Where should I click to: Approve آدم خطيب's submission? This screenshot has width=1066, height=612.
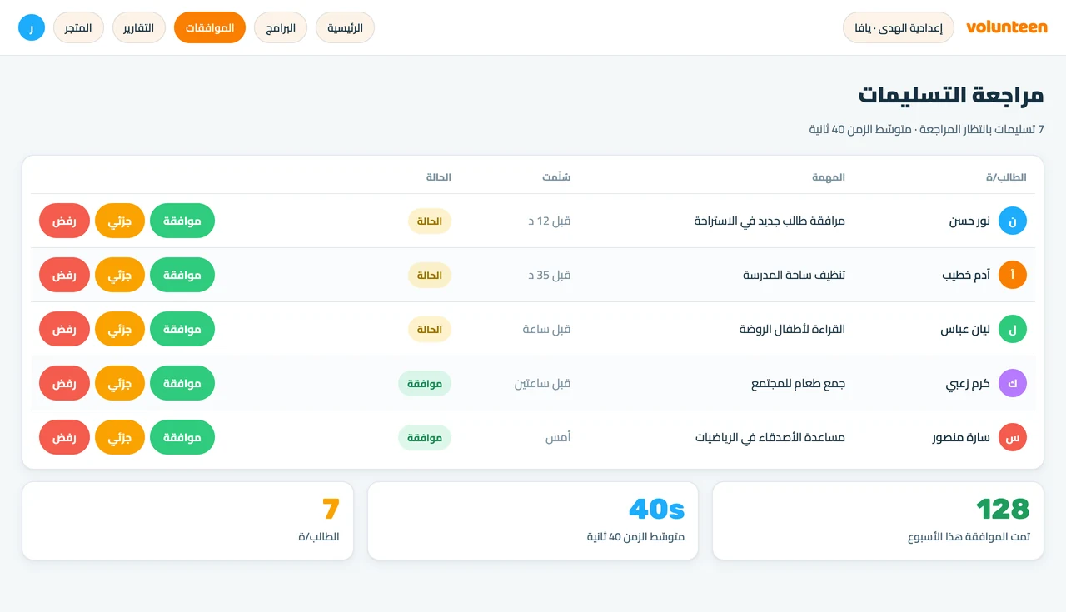[182, 275]
